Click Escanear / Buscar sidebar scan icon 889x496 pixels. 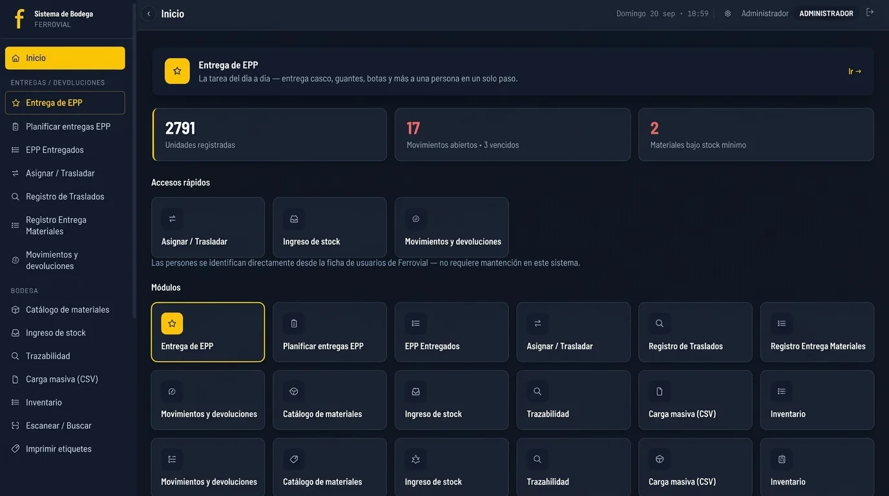tap(16, 426)
